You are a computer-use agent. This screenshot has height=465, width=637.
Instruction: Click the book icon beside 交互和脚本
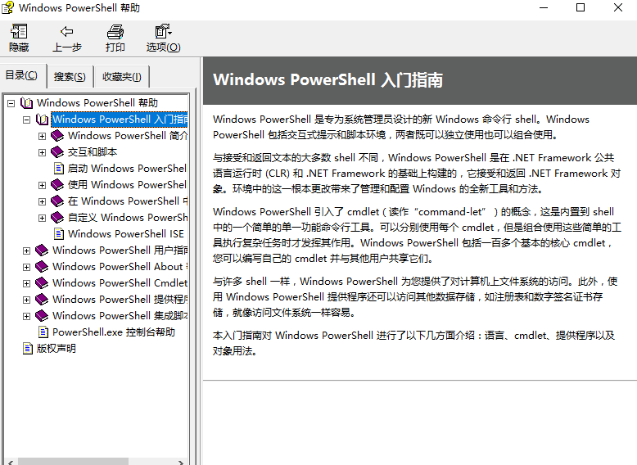pyautogui.click(x=57, y=152)
